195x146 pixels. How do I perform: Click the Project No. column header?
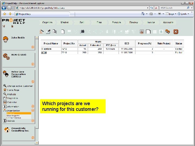pos(69,44)
